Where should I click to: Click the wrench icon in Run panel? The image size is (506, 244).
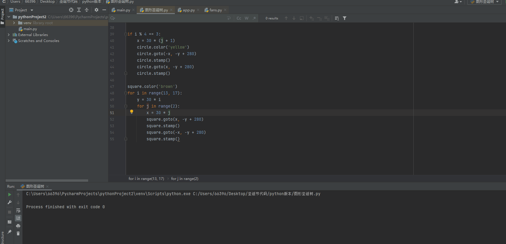tap(10, 203)
